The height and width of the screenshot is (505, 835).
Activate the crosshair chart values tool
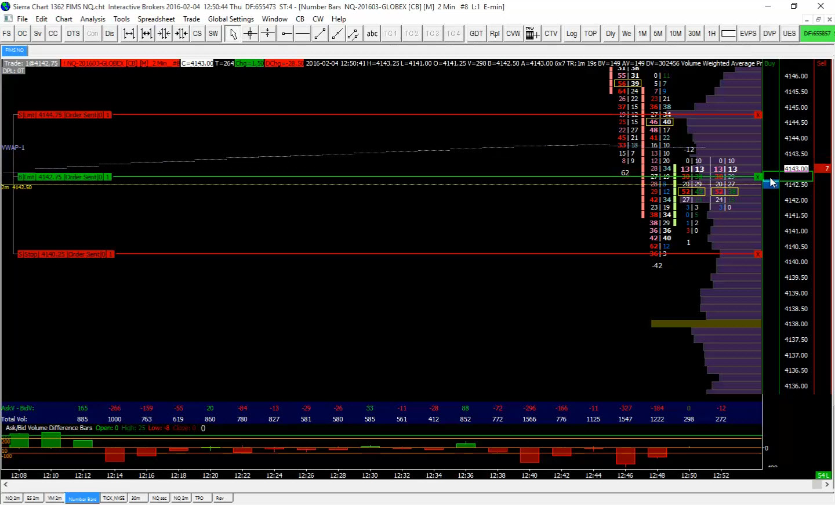point(251,34)
